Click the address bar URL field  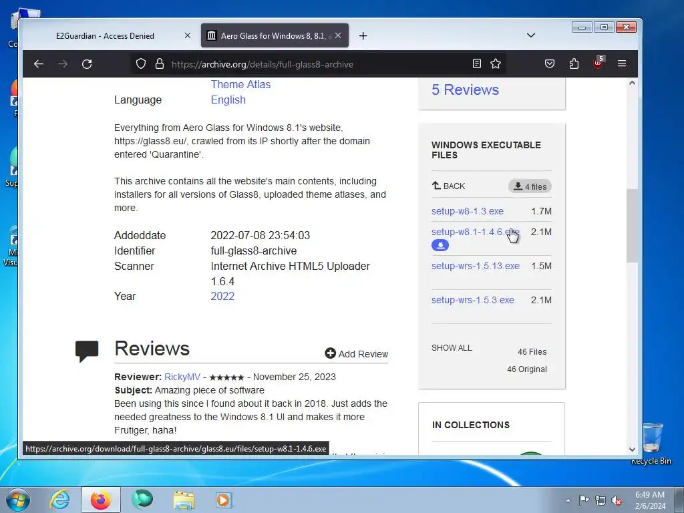[x=319, y=64]
